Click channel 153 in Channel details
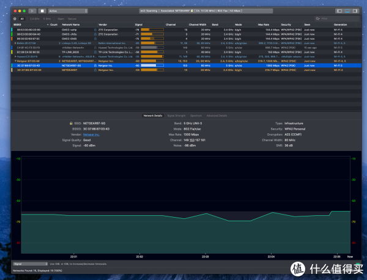Screen dimensions: 367x280 tap(192, 140)
